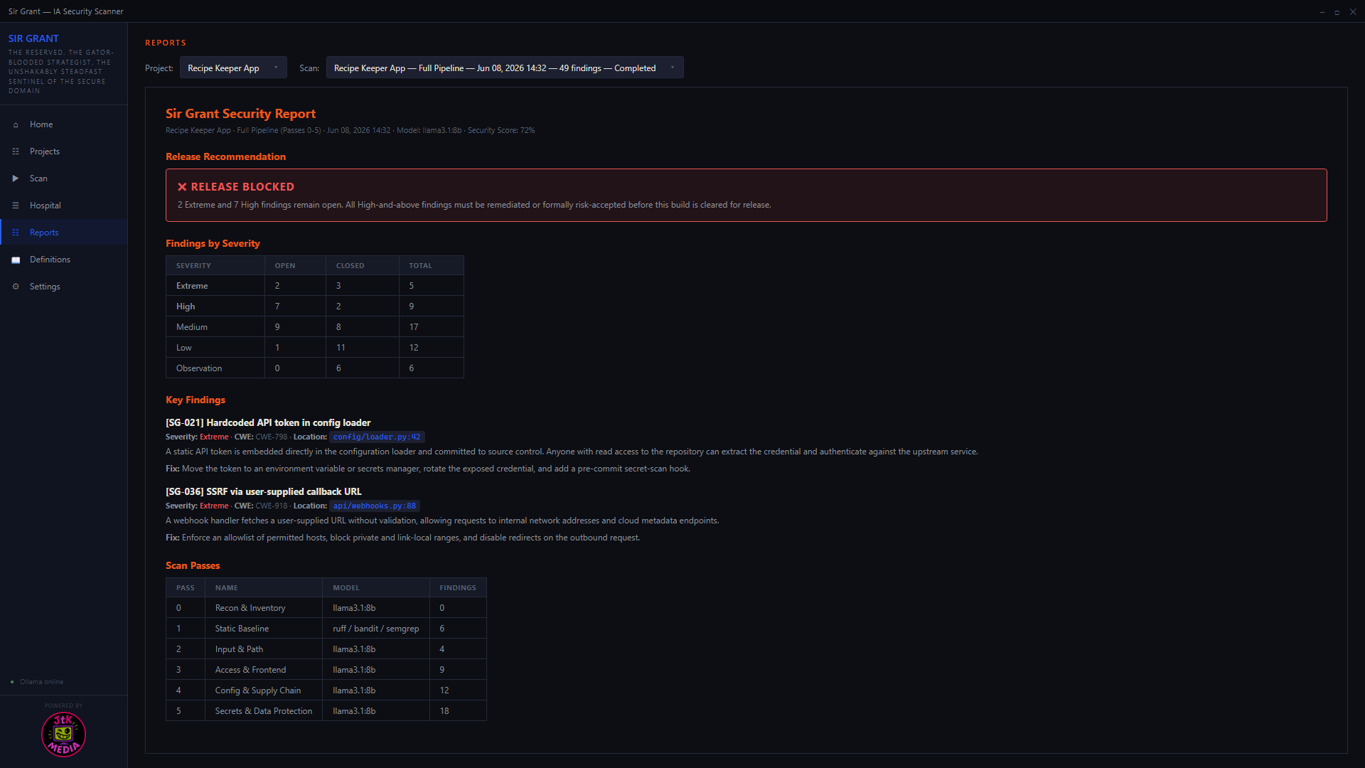
Task: Click Recon & Inventory pass name
Action: point(250,608)
